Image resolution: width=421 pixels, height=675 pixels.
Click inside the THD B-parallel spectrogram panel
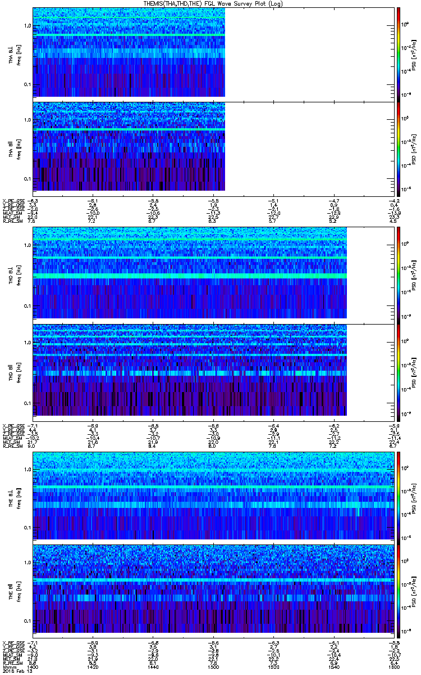tap(213, 372)
